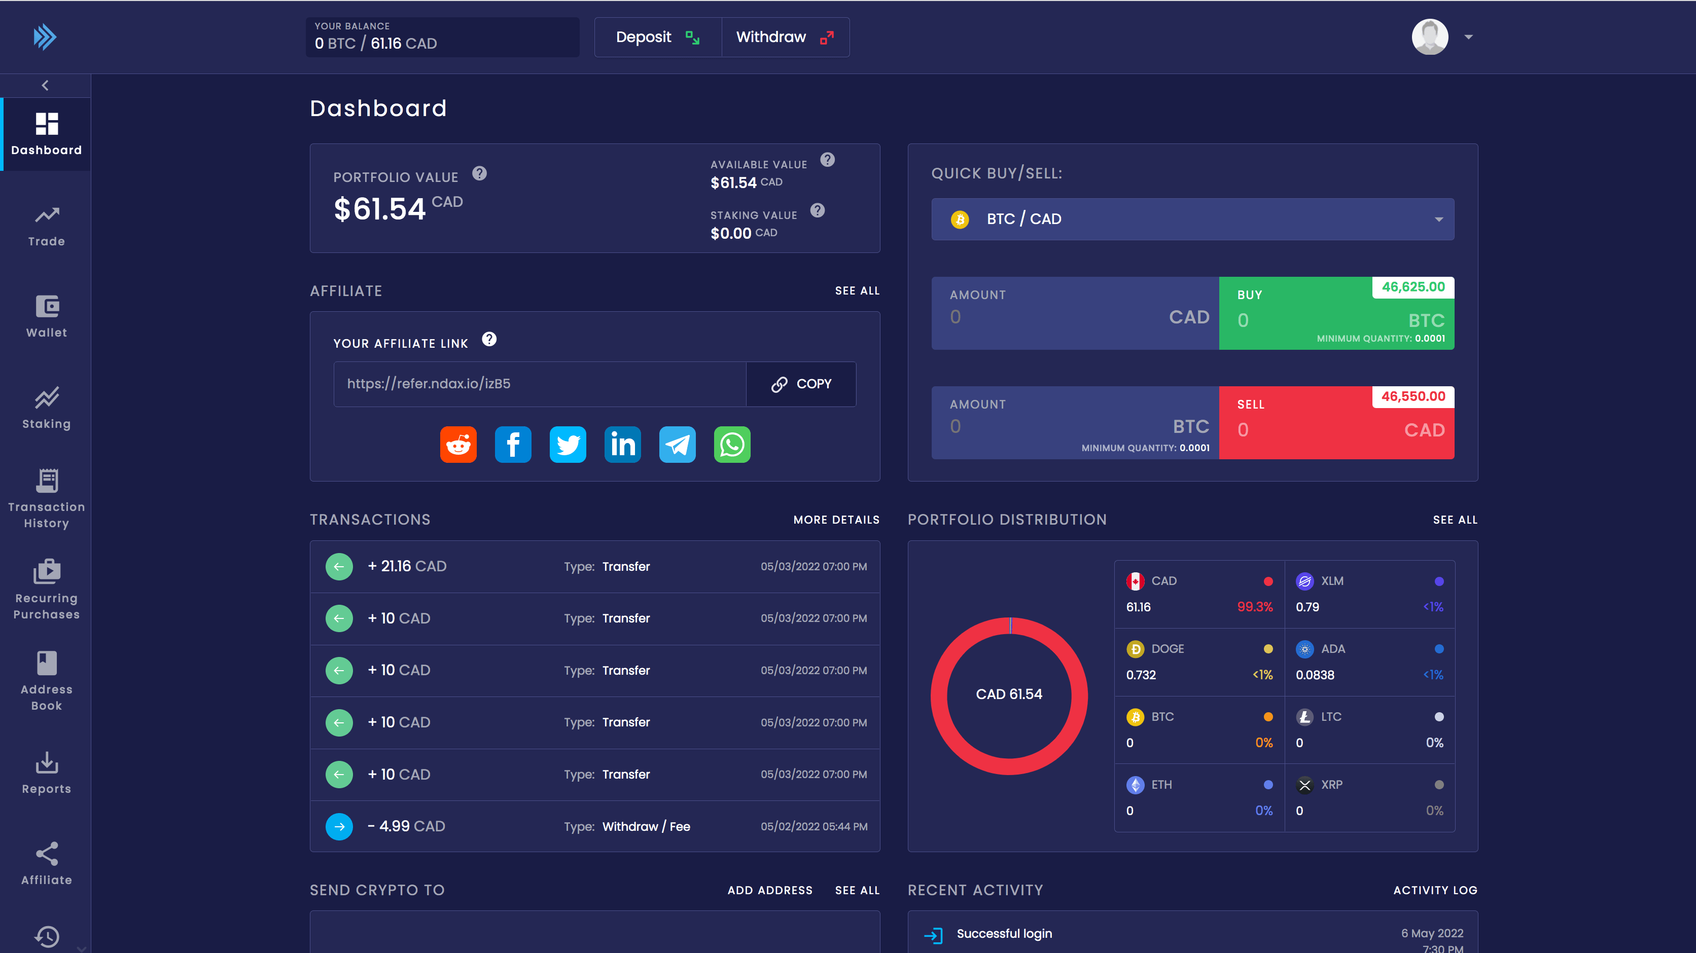Share affiliate link on Reddit

[x=458, y=445]
